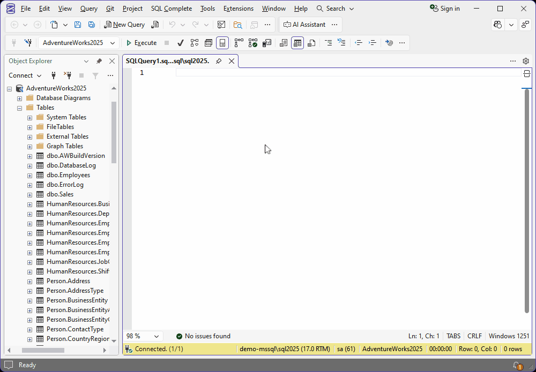This screenshot has width=536, height=372.
Task: Collapse the Tables folder in Object Explorer
Action: [x=19, y=107]
